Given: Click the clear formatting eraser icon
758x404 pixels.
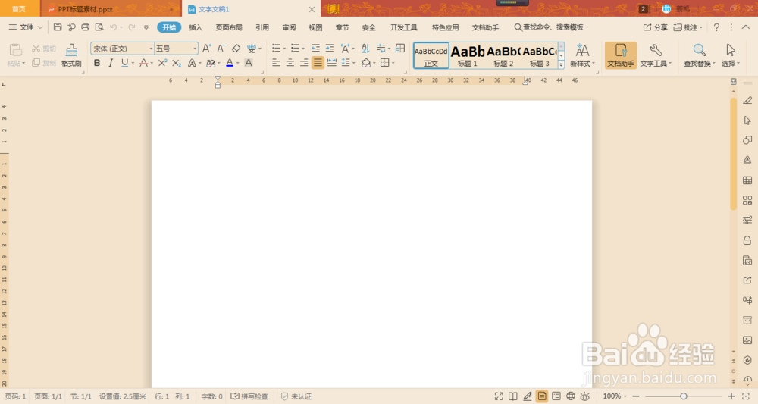Looking at the screenshot, I should click(x=236, y=49).
